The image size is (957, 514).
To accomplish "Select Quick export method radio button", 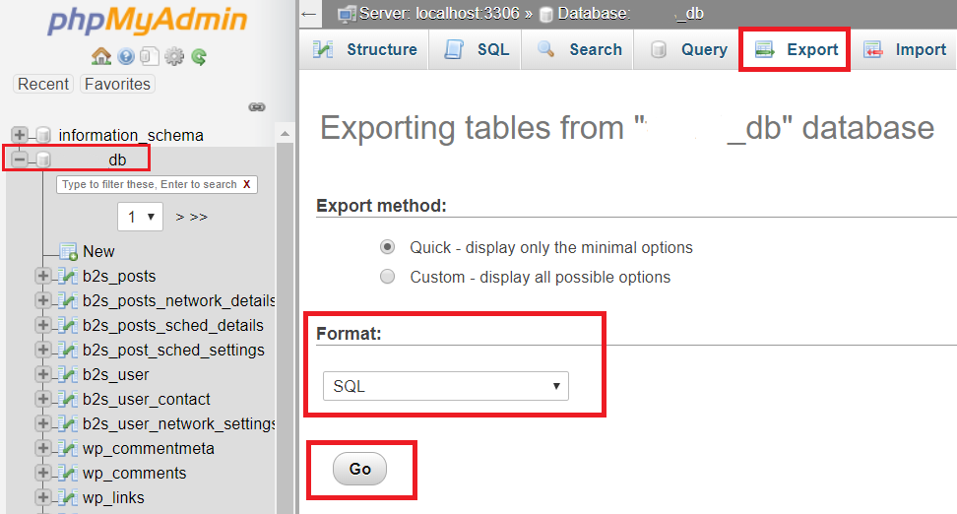I will [x=387, y=247].
